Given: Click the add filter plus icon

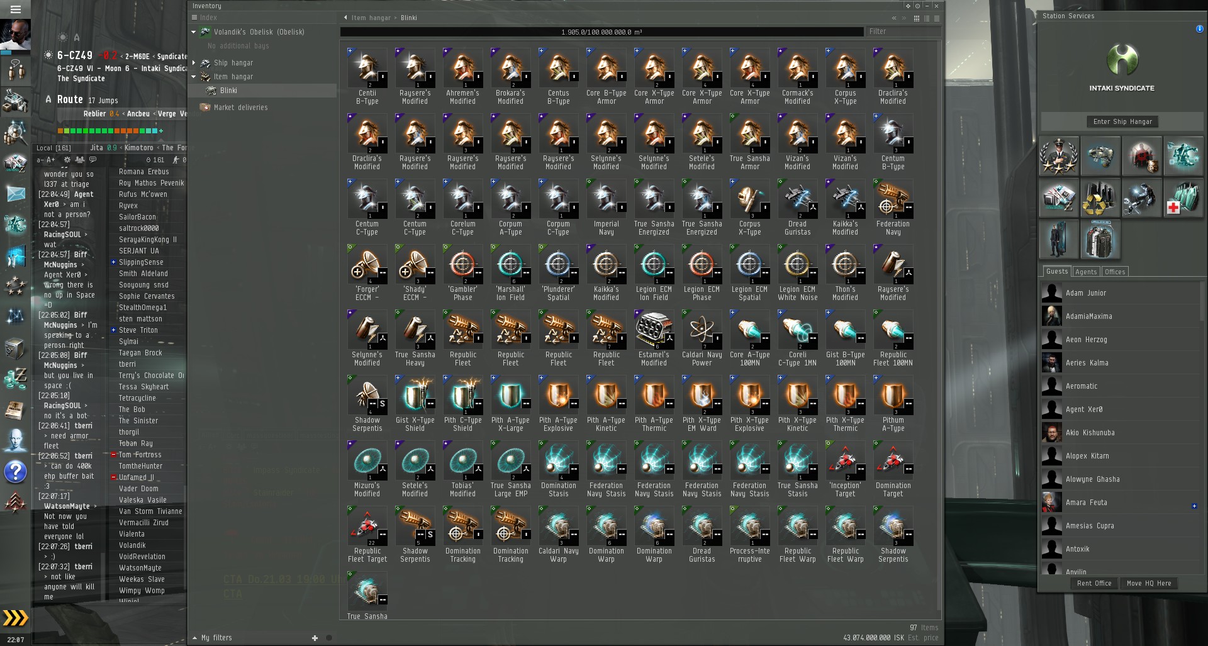Looking at the screenshot, I should pyautogui.click(x=315, y=638).
